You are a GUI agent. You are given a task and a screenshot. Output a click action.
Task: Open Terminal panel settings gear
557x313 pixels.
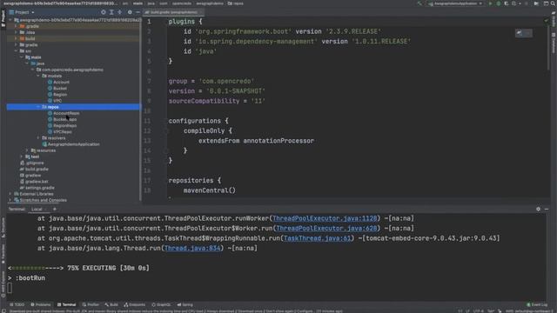(538, 209)
